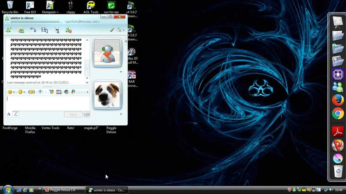Image resolution: width=346 pixels, height=194 pixels.
Task: Launch Firefox from the right dock
Action: coord(338,100)
